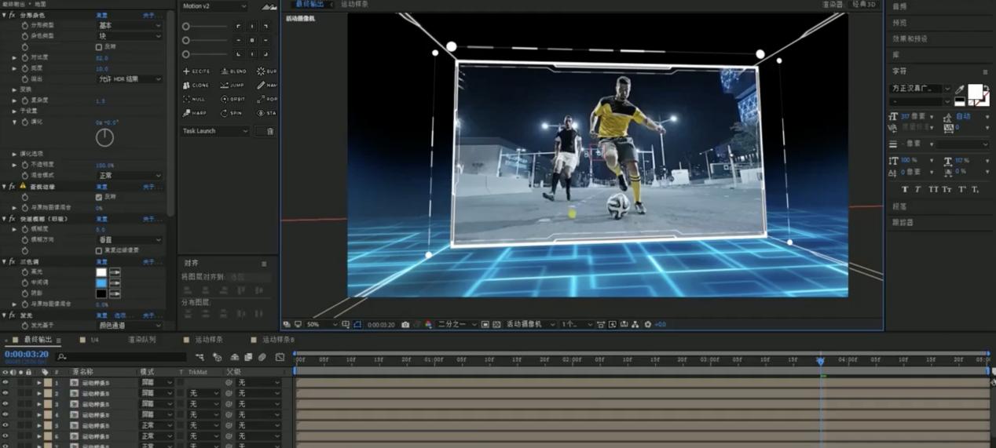This screenshot has width=996, height=448.
Task: Click the 中间调 blue color swatch
Action: [x=101, y=283]
